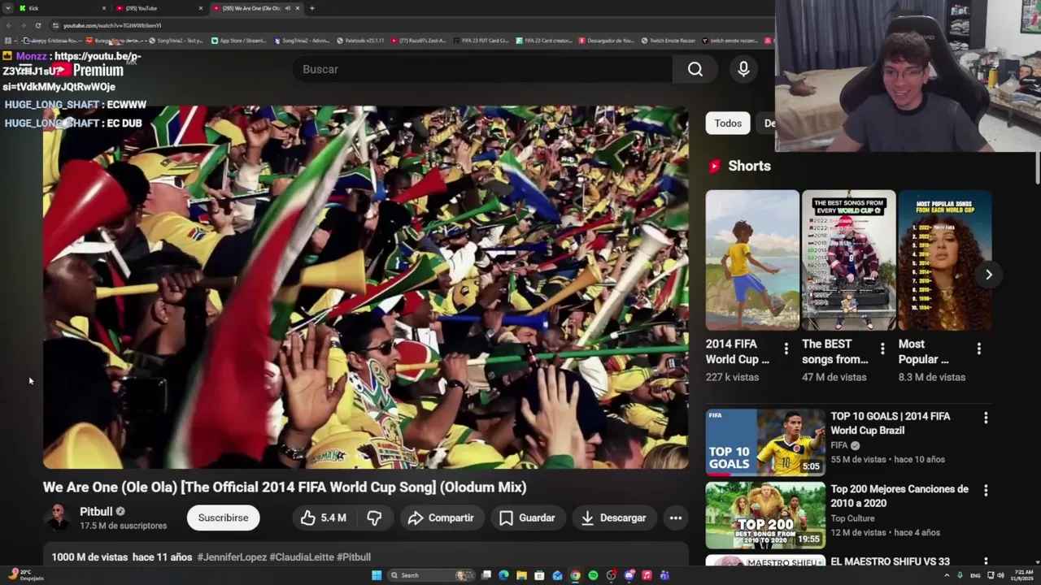Open the Windows Start menu
The image size is (1041, 585).
(x=377, y=575)
